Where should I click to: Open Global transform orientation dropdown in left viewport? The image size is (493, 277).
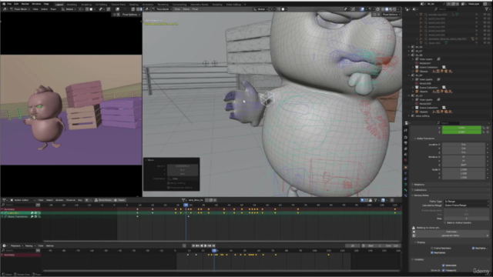69,9
